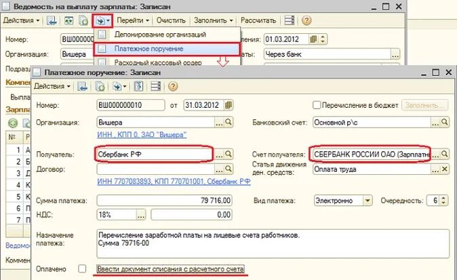This screenshot has width=457, height=280.
Task: Click magnifier icon of Договор field
Action: [x=228, y=168]
